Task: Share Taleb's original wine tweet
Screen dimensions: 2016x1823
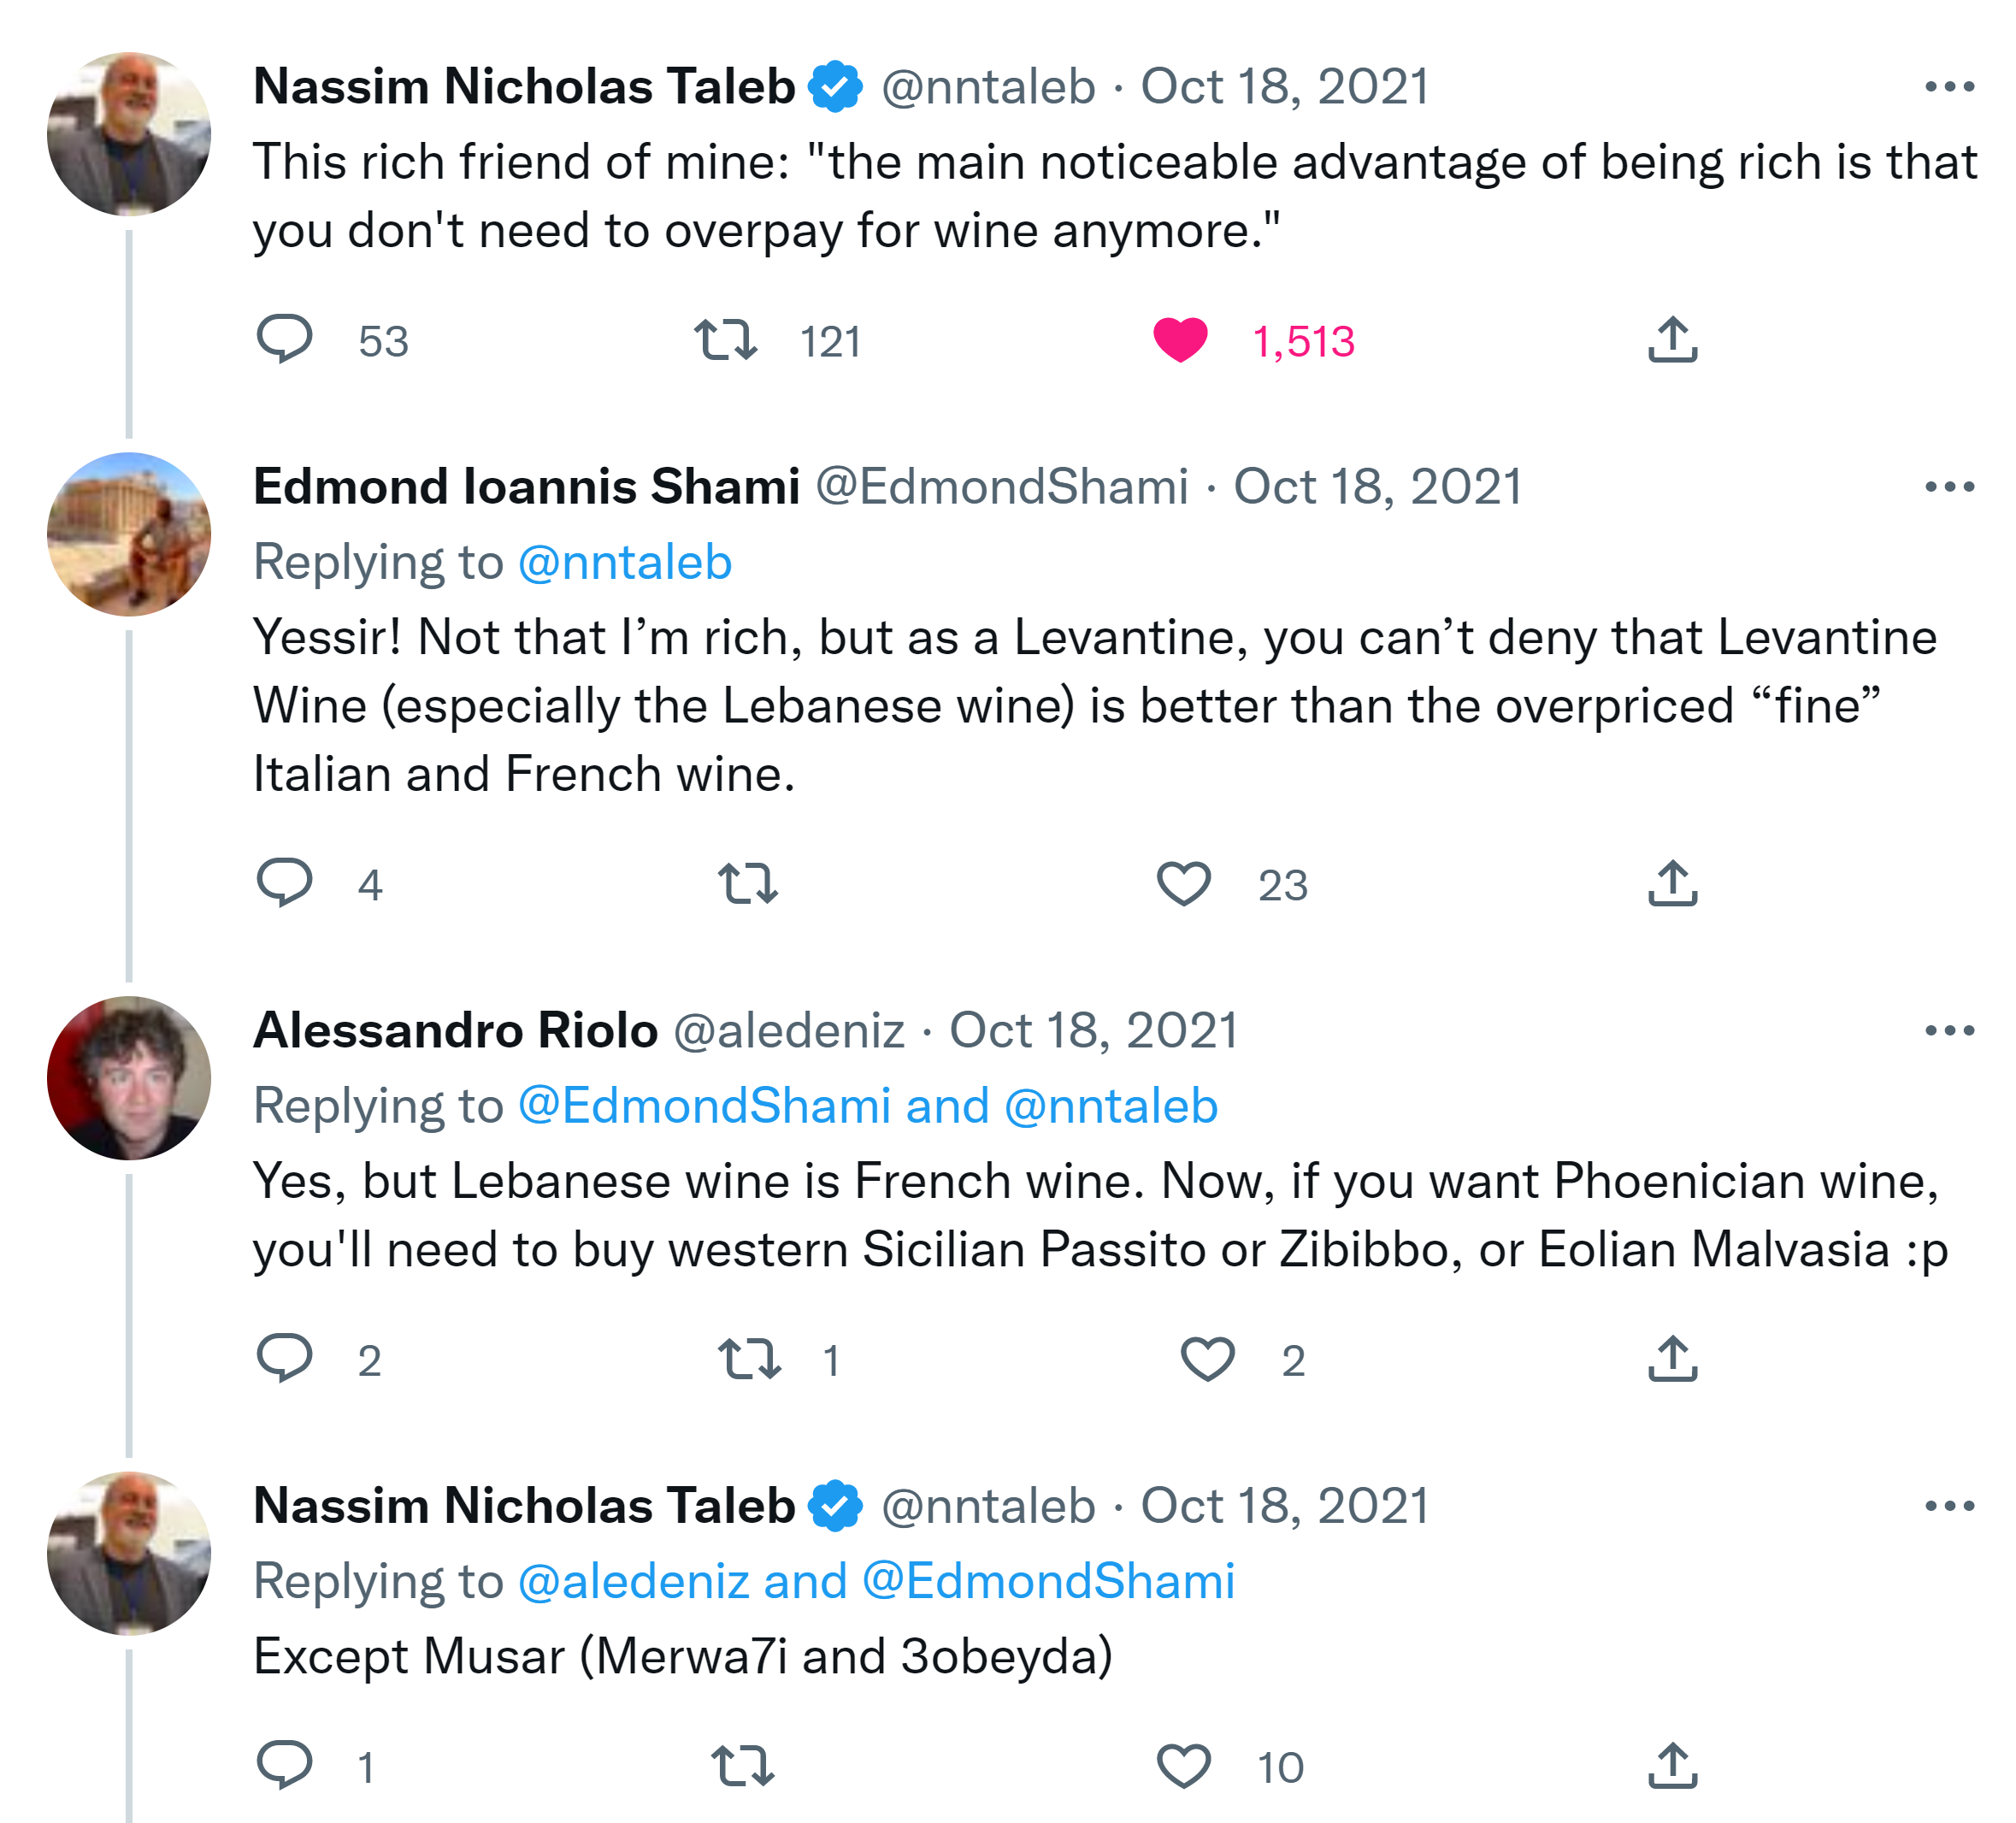Action: click(x=1672, y=339)
